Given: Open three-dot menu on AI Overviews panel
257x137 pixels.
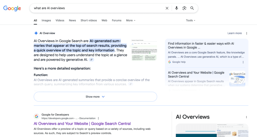Looking at the screenshot, I should click(x=246, y=117).
